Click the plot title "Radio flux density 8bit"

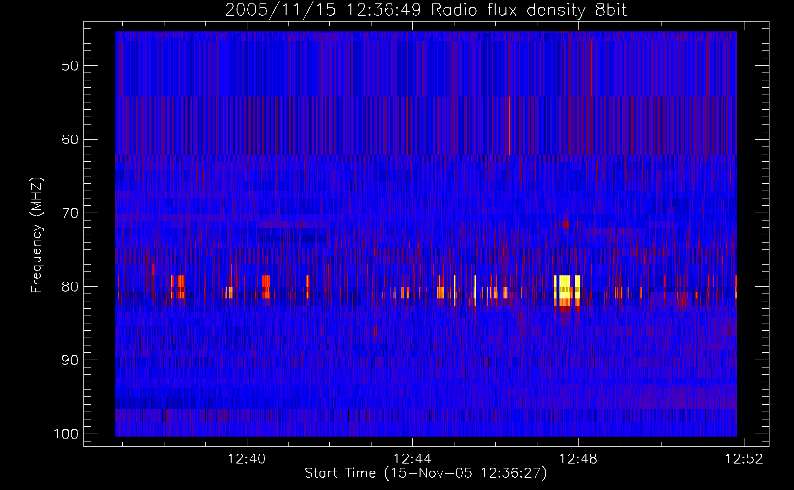coord(529,10)
